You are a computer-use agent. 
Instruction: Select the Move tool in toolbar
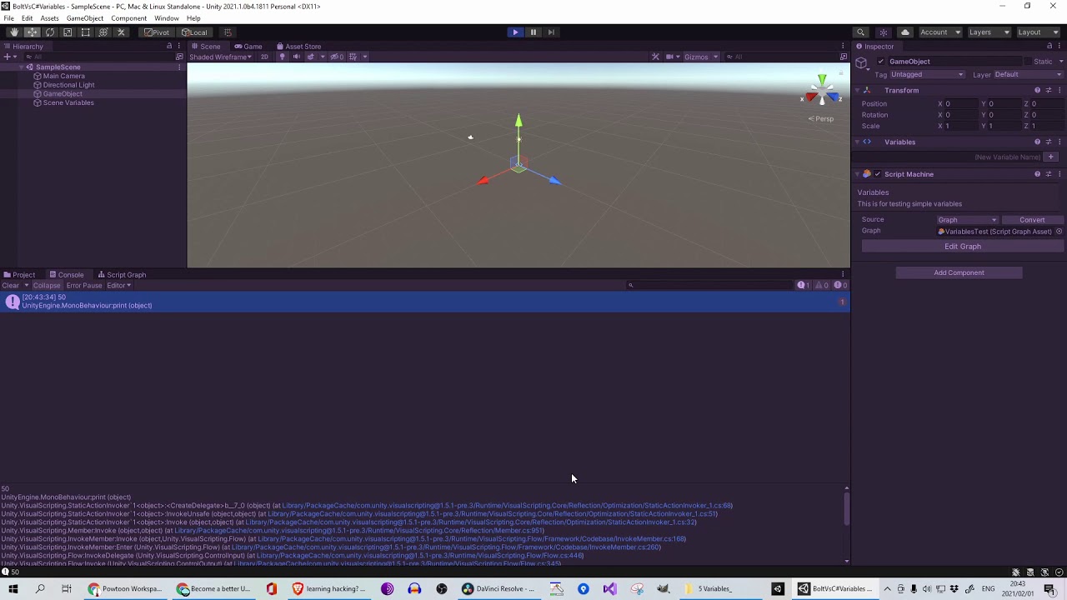(x=32, y=32)
